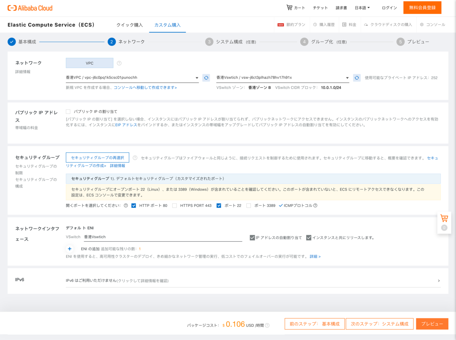Click the step 5 preview circle
Viewport: 456px width, 340px height.
click(x=401, y=42)
